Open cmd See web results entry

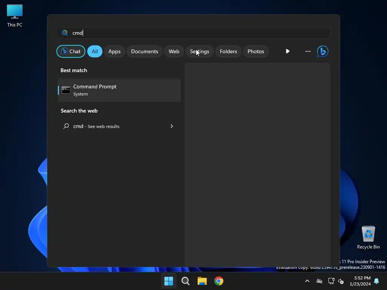pyautogui.click(x=119, y=126)
